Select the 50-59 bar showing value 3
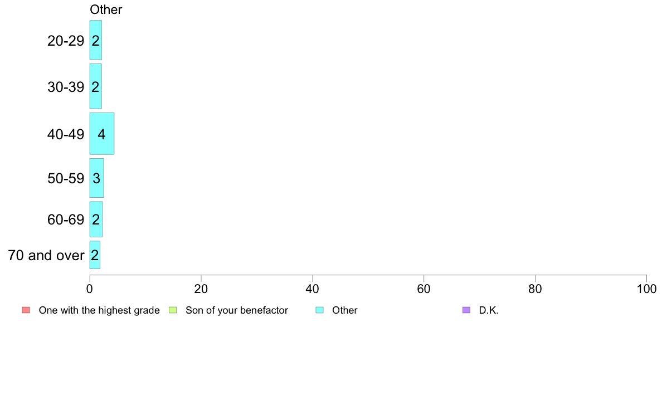662x410 pixels. pyautogui.click(x=96, y=178)
